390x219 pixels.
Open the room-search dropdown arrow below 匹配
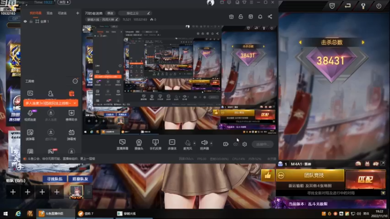tap(383, 193)
